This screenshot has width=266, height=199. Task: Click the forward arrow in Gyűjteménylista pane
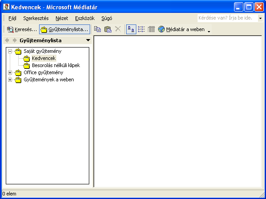pyautogui.click(x=15, y=40)
